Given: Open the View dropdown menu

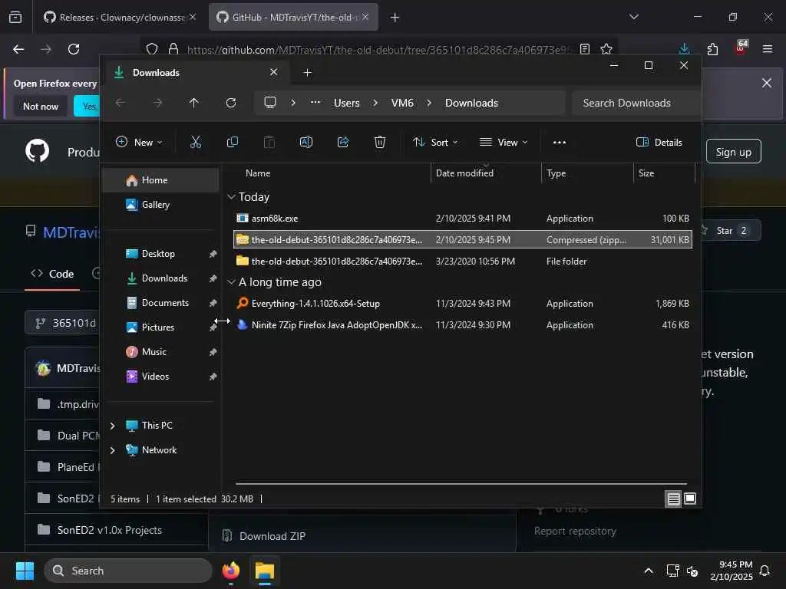Looking at the screenshot, I should (x=504, y=142).
